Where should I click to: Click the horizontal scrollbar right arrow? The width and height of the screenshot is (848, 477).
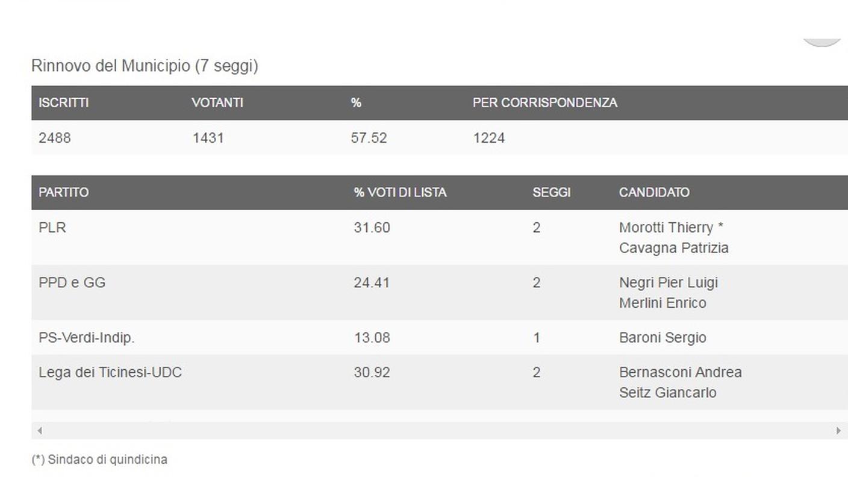(x=838, y=431)
